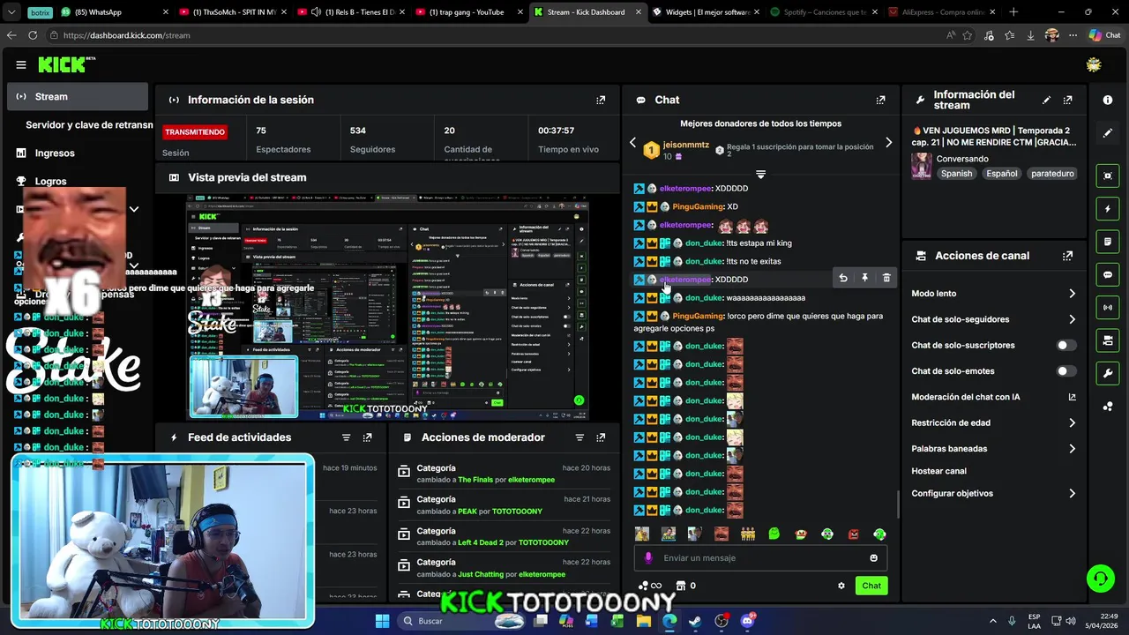Screen dimensions: 1129x635
Task: Enable Chat de solo-emotes switch
Action: 1066,371
